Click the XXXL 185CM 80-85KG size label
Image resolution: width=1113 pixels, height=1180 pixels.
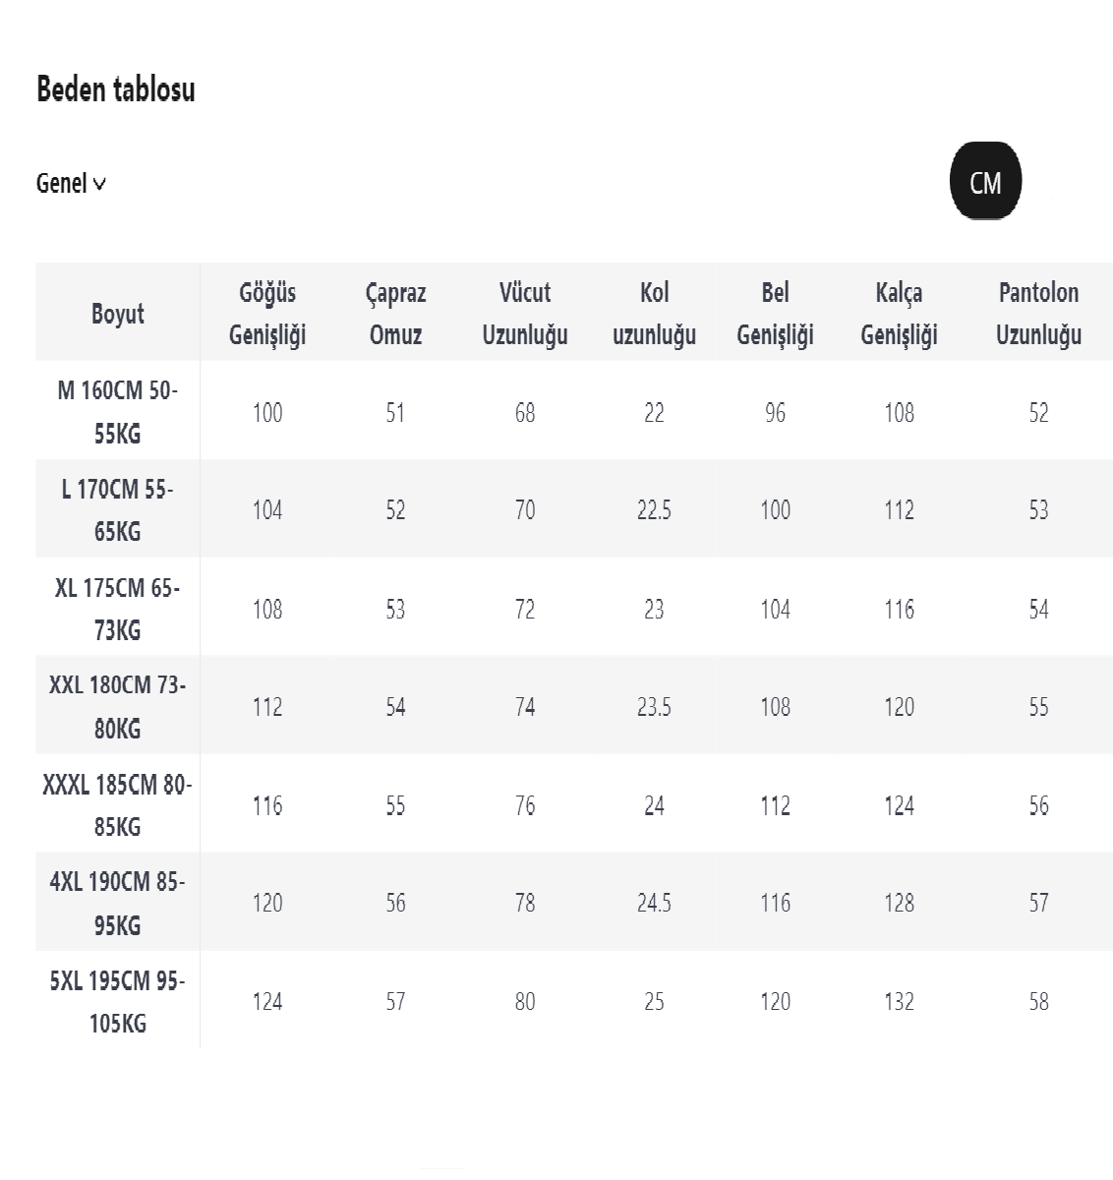(117, 805)
